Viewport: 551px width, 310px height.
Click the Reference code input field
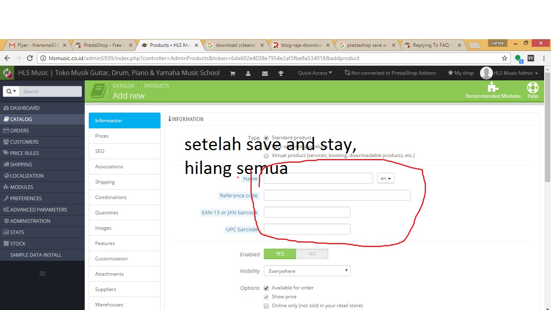click(x=337, y=195)
